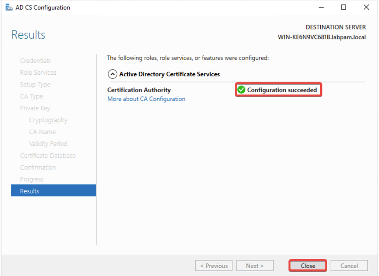
Task: Open the Cryptography page
Action: tap(48, 120)
